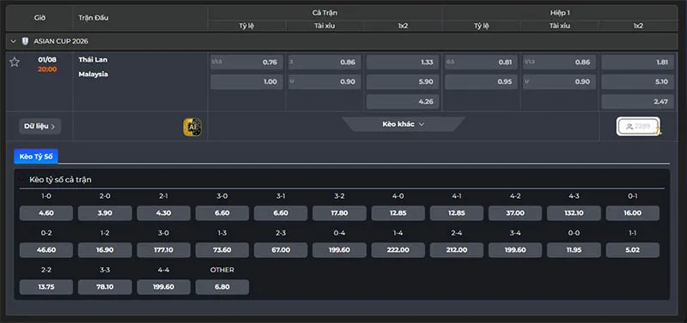The height and width of the screenshot is (323, 687).
Task: Switch to the Kèo Tỷ Số tab
Action: click(x=36, y=156)
